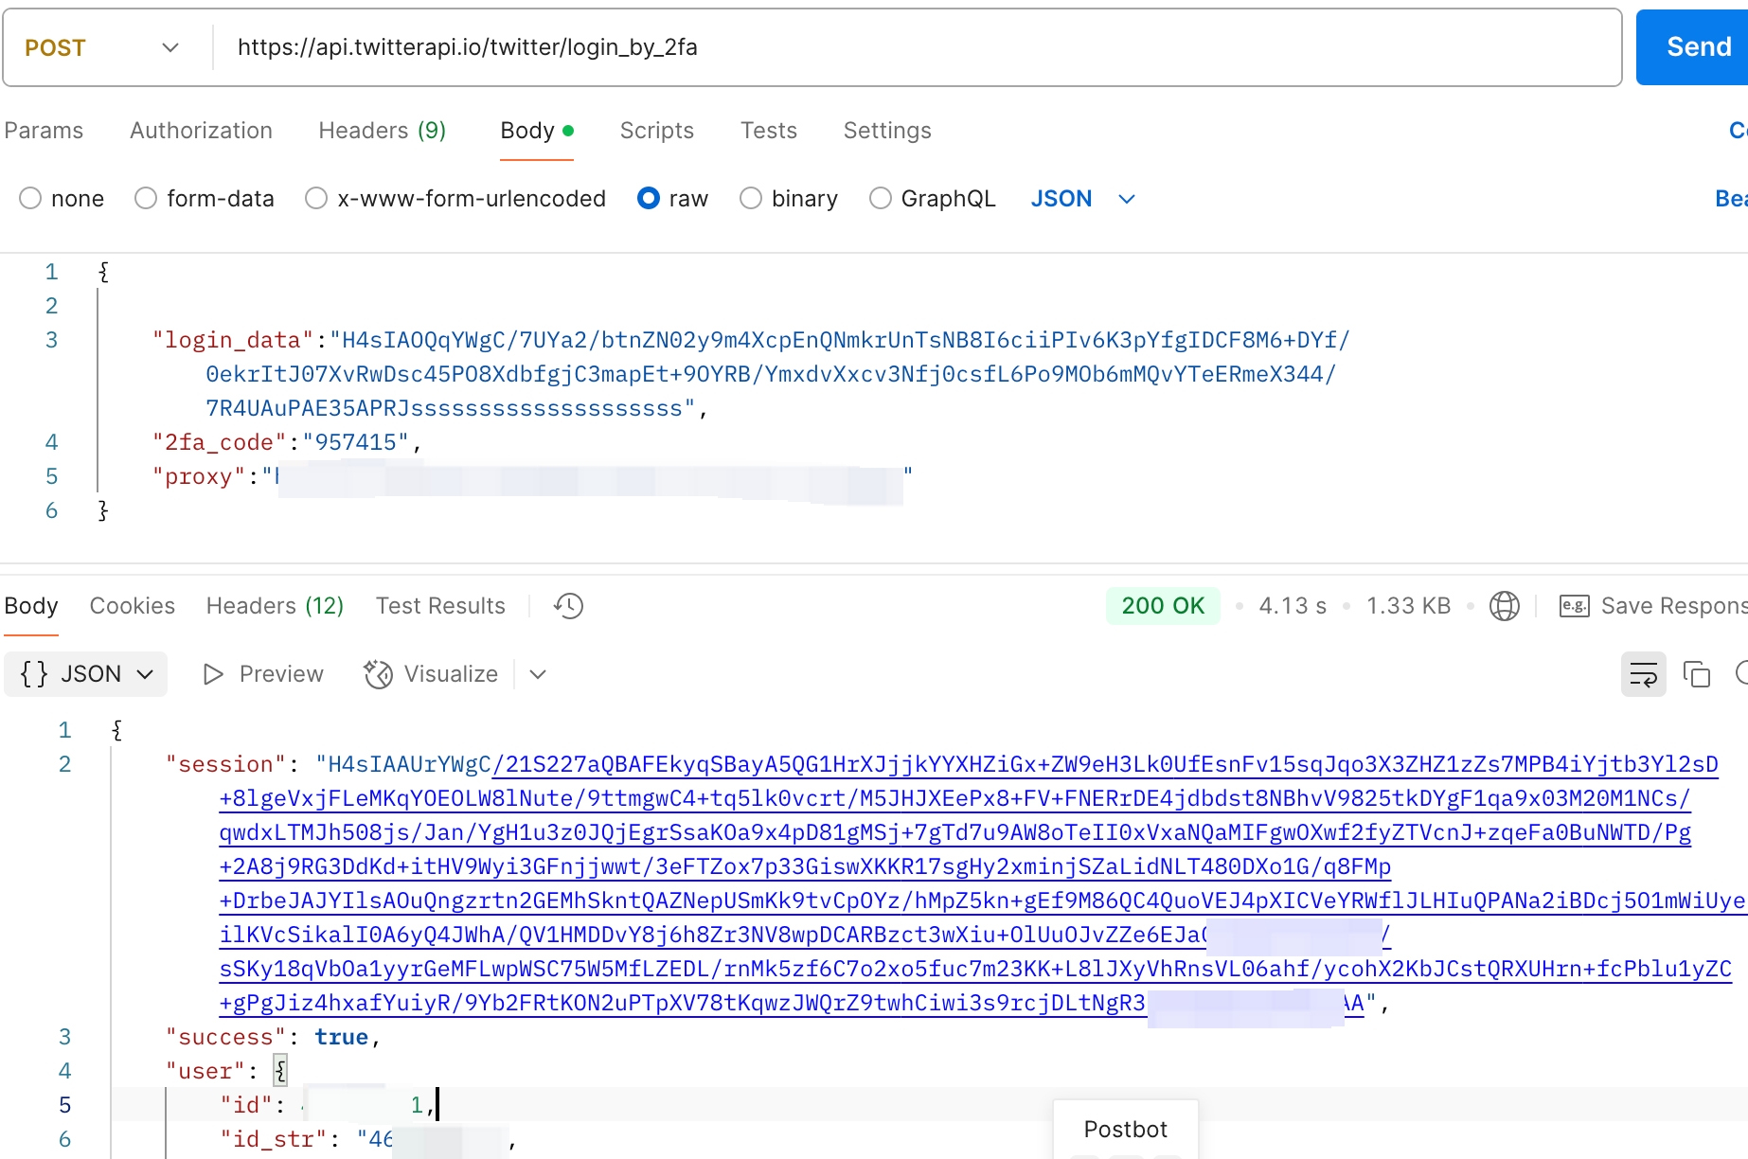Select the none body type radio
Image resolution: width=1748 pixels, height=1159 pixels.
30,199
